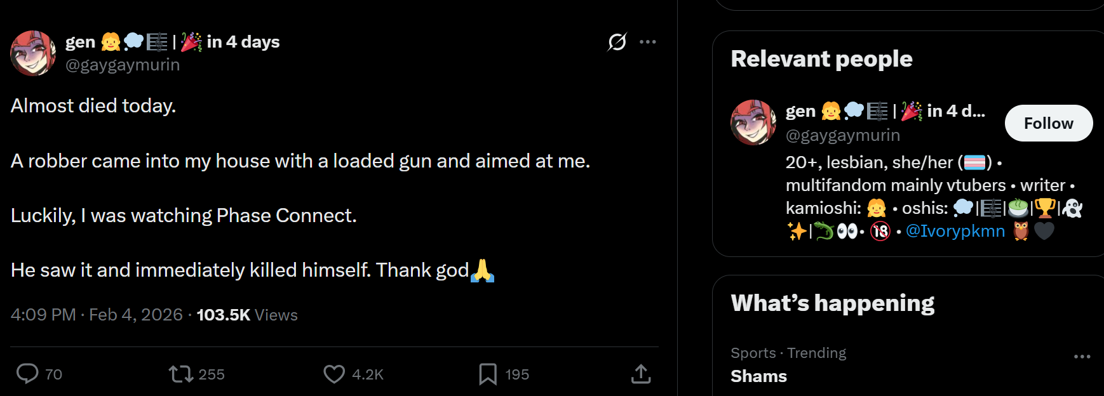
Task: Open the share upload icon
Action: [x=641, y=374]
